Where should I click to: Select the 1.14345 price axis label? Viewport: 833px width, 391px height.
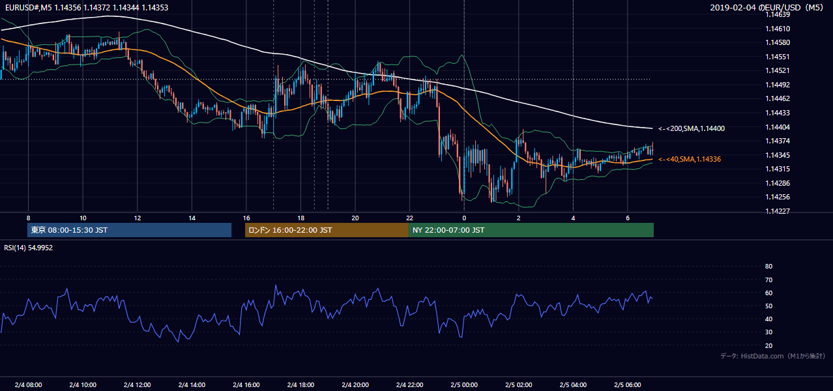coord(778,155)
